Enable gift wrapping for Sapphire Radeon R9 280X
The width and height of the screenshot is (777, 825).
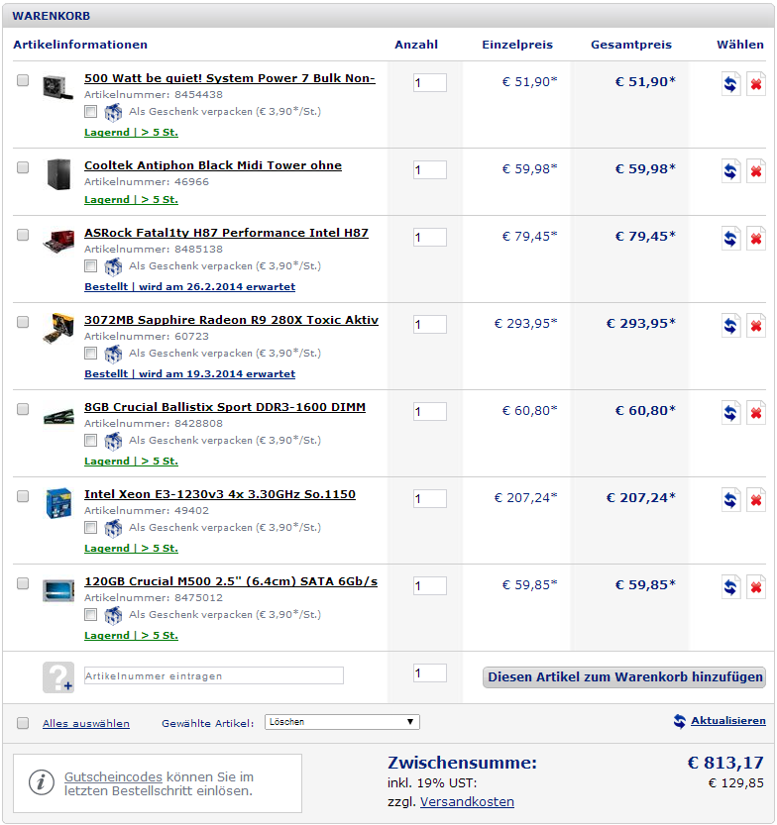click(90, 353)
